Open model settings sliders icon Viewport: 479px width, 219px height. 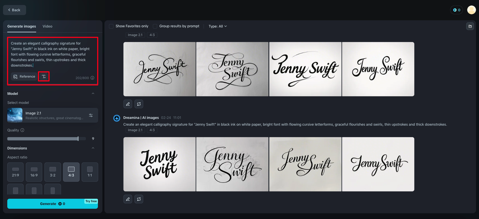pos(91,115)
